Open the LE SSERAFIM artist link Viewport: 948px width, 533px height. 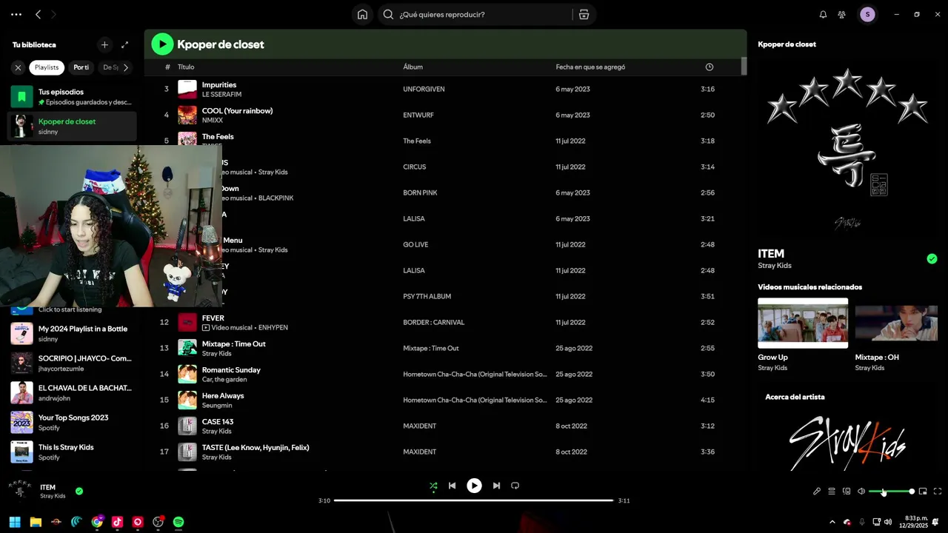[x=221, y=94]
